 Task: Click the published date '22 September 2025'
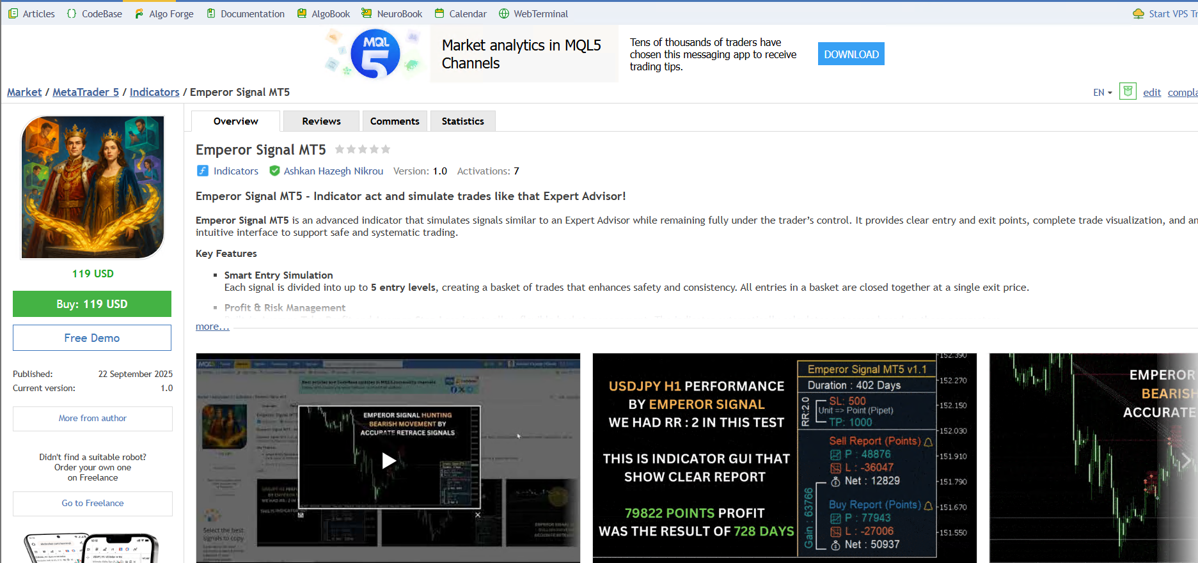tap(136, 374)
